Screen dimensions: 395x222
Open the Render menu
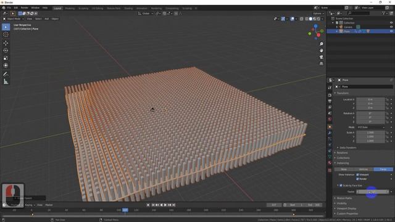[x=25, y=8]
